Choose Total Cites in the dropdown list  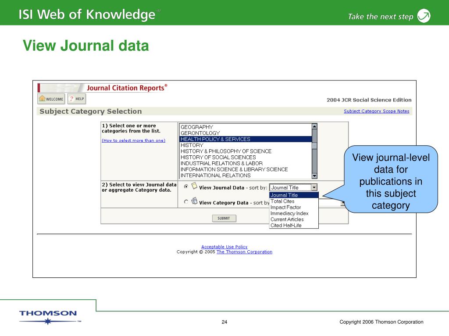point(294,201)
